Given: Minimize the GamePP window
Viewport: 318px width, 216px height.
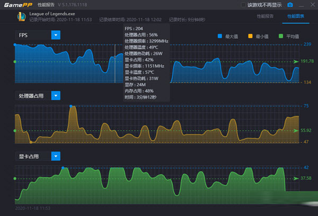Looking at the screenshot, I should (301, 5).
